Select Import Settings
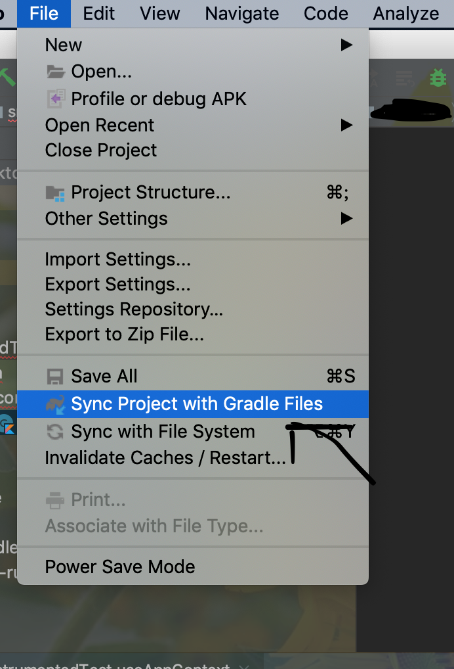 coord(117,259)
